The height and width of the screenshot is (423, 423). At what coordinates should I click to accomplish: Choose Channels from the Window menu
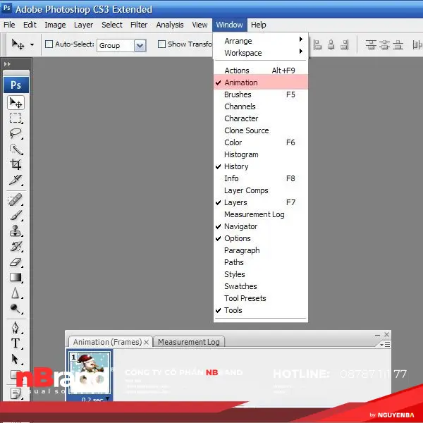pos(261,106)
